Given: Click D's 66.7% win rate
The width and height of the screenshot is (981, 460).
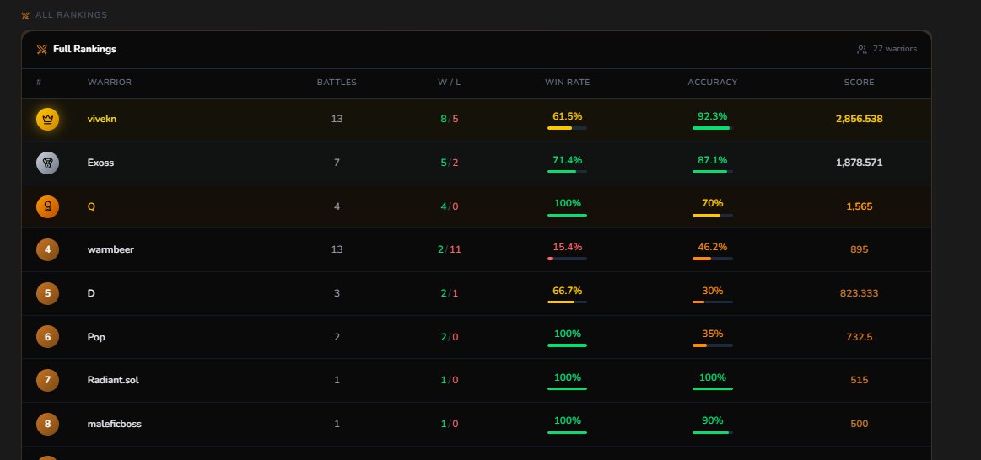Looking at the screenshot, I should point(568,292).
